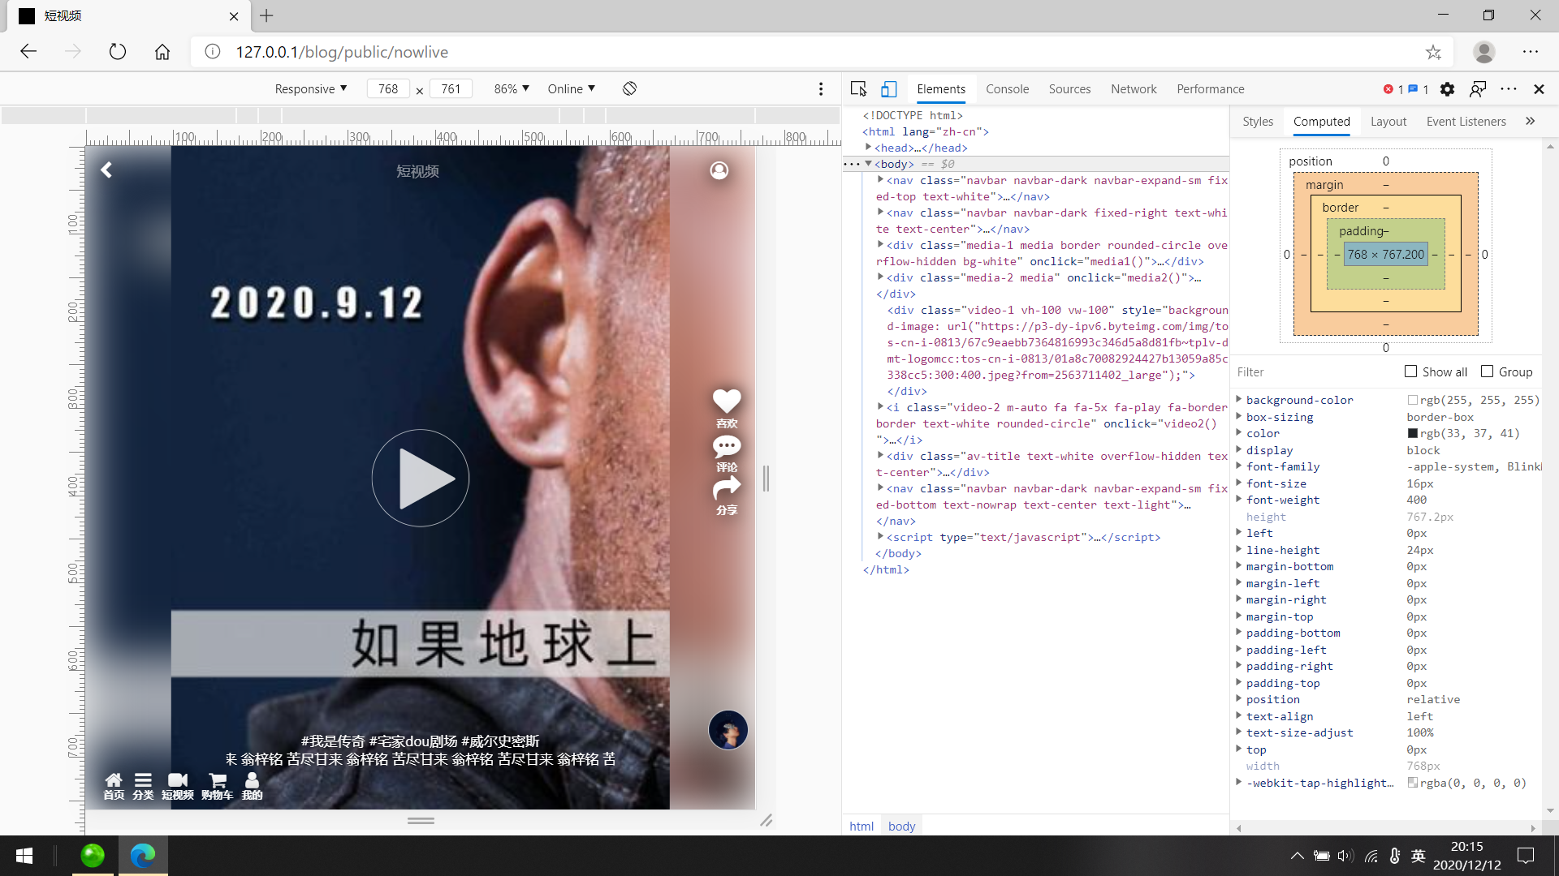Check the Group checkbox
This screenshot has width=1559, height=876.
click(x=1488, y=371)
